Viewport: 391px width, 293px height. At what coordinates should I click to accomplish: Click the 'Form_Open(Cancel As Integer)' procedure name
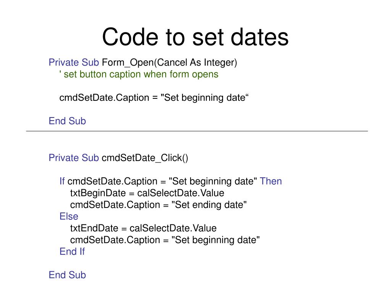pos(170,63)
